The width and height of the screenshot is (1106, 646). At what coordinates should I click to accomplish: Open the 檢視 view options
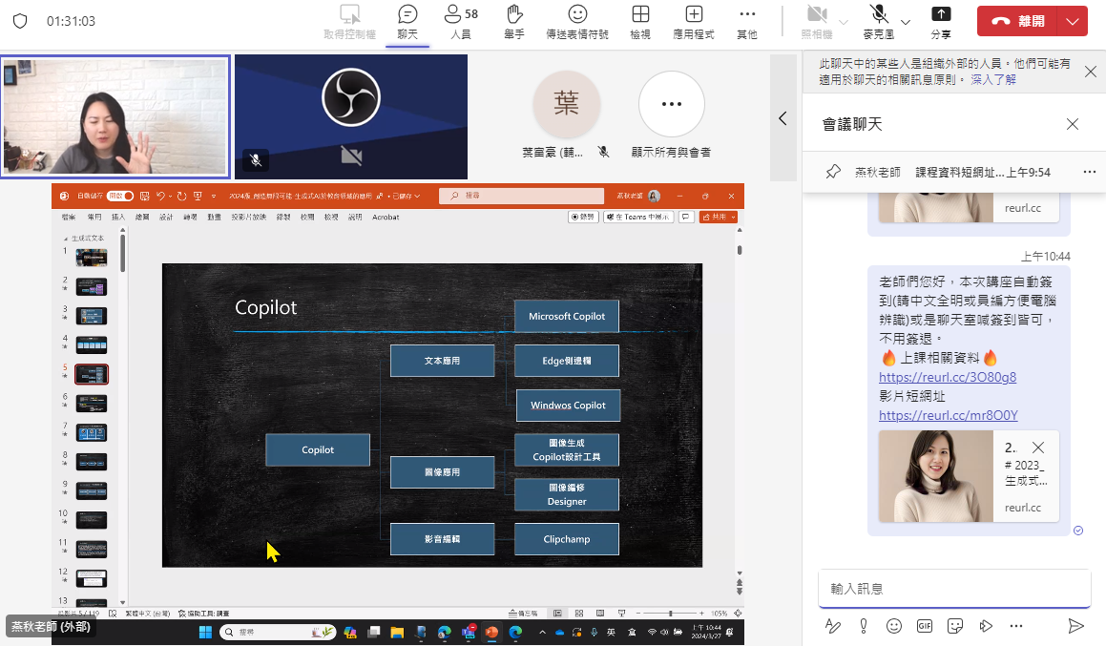639,22
